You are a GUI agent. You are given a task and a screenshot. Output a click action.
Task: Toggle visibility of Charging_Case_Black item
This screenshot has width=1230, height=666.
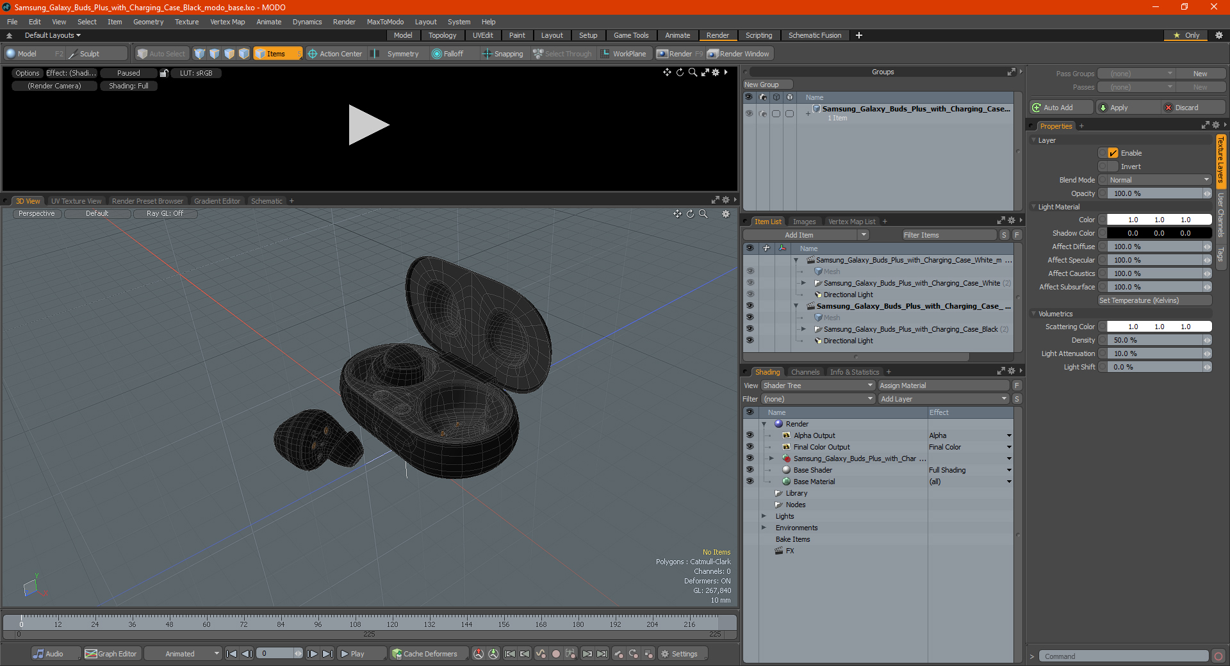[x=750, y=329]
